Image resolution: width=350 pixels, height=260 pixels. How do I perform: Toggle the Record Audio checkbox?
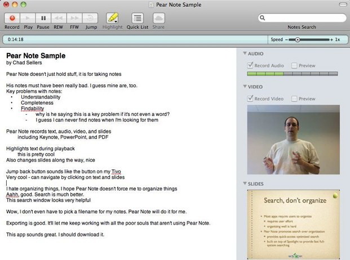250,65
